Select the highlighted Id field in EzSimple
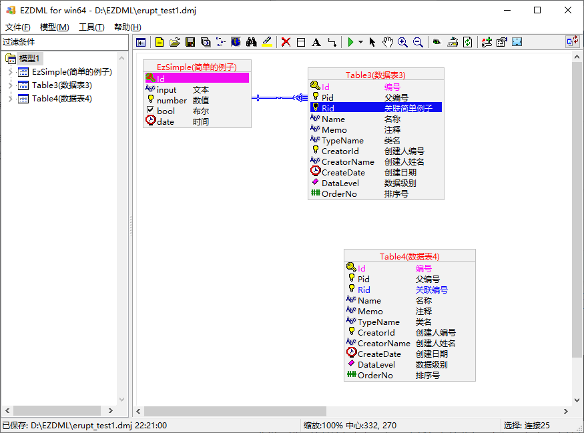The width and height of the screenshot is (584, 433). click(x=197, y=78)
